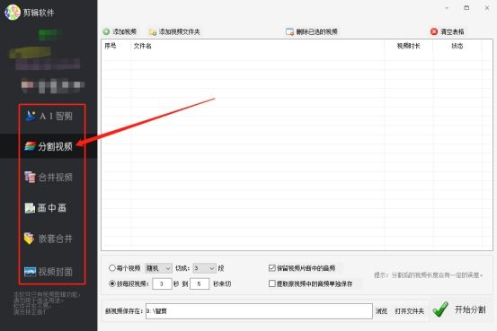Image resolution: width=497 pixels, height=331 pixels.
Task: Uncheck 保留视频片断中的音频 checkbox
Action: click(x=272, y=268)
